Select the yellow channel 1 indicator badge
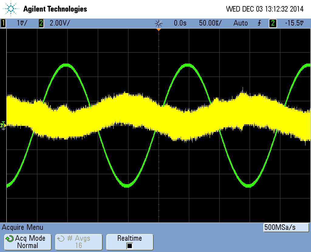 [x=3, y=23]
